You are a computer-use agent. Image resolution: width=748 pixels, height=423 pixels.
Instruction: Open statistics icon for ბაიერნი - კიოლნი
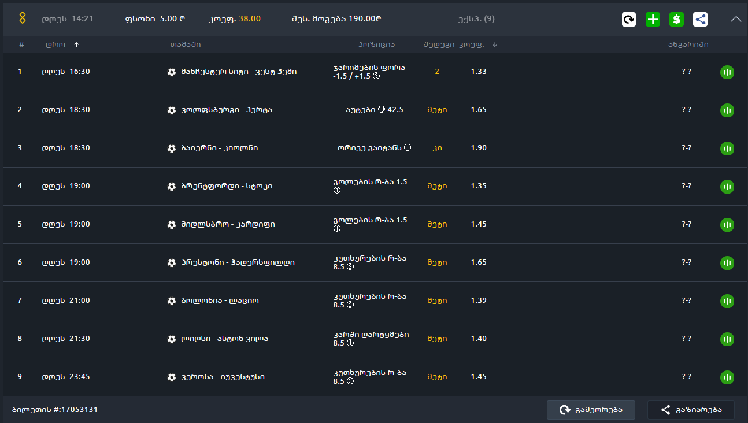click(x=727, y=149)
